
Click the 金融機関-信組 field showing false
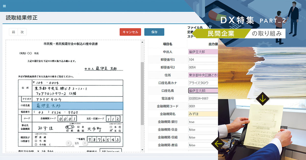[203, 138]
